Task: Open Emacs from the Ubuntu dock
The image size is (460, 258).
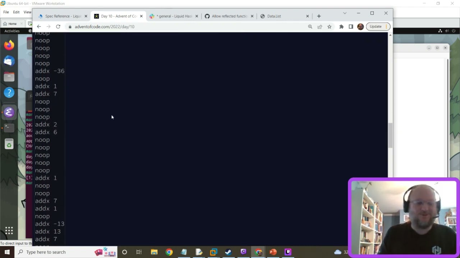Action: click(x=9, y=113)
